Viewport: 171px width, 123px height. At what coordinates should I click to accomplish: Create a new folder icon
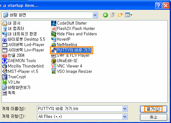(x=120, y=15)
